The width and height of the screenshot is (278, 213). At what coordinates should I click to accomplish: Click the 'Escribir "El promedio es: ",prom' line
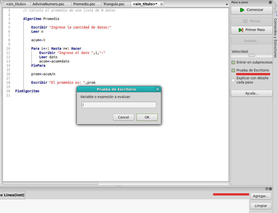tap(63, 83)
